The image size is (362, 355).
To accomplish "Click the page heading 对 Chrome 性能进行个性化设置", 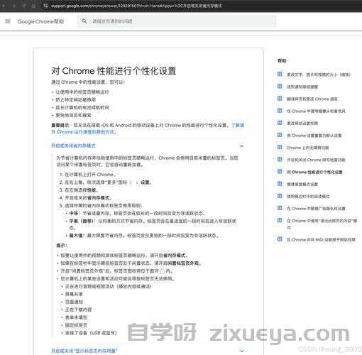I will [x=114, y=71].
